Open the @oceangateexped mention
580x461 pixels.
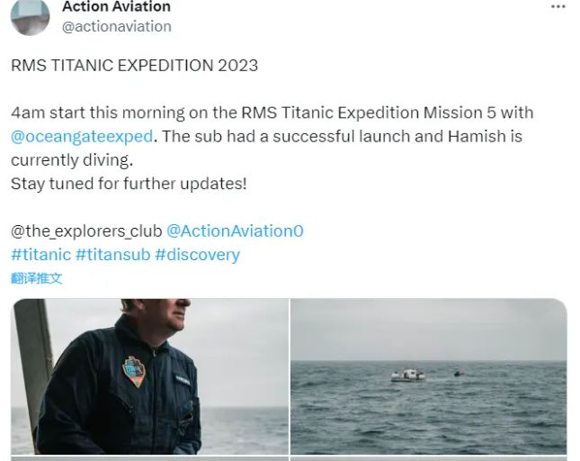tap(83, 137)
